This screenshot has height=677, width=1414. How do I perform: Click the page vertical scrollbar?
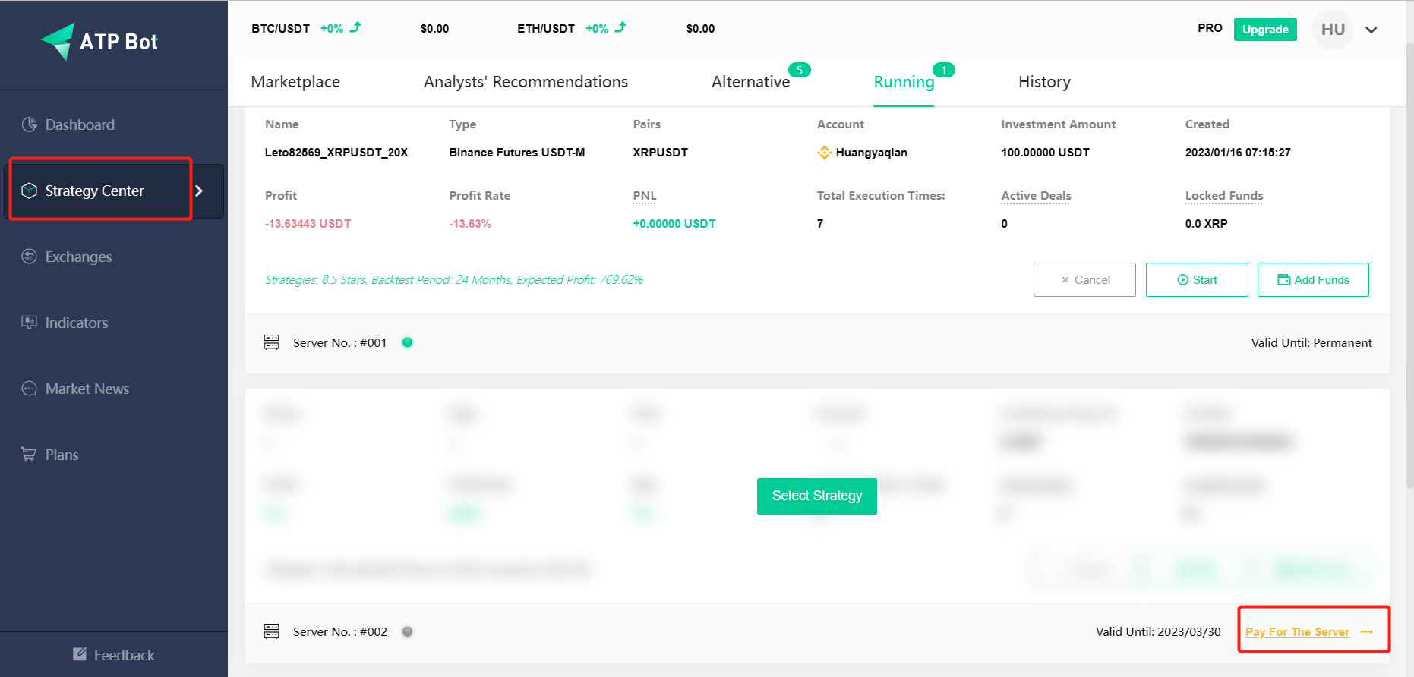click(1409, 266)
